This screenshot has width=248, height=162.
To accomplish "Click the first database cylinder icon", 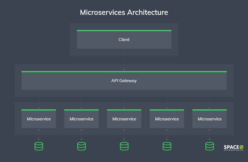I will coord(39,146).
